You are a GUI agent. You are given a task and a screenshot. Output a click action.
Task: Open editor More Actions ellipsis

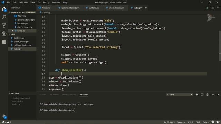click(218, 8)
